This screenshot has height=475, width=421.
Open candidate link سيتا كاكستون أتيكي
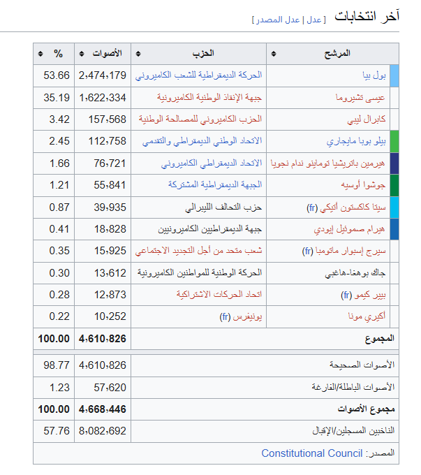tap(353, 207)
